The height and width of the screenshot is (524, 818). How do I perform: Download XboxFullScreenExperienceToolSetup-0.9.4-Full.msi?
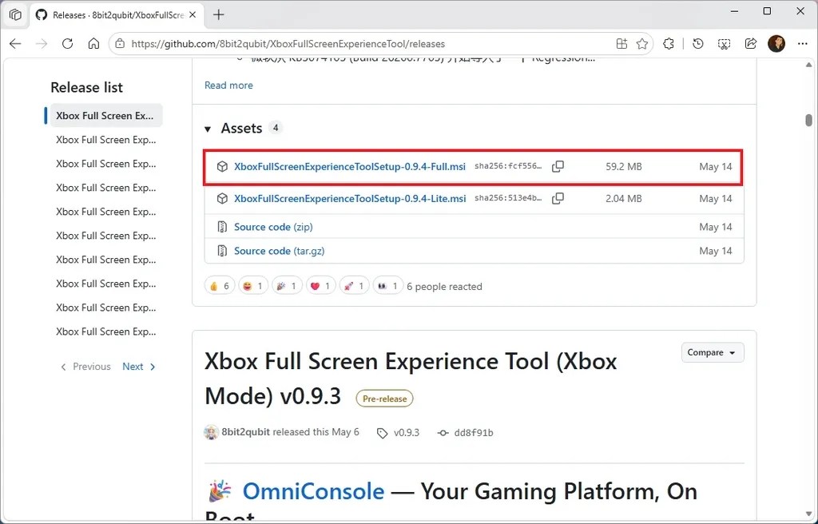click(350, 166)
